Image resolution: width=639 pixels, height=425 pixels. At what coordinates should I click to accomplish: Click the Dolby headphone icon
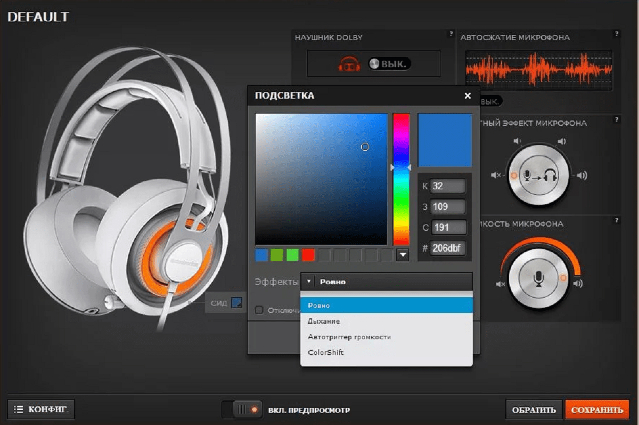(349, 64)
